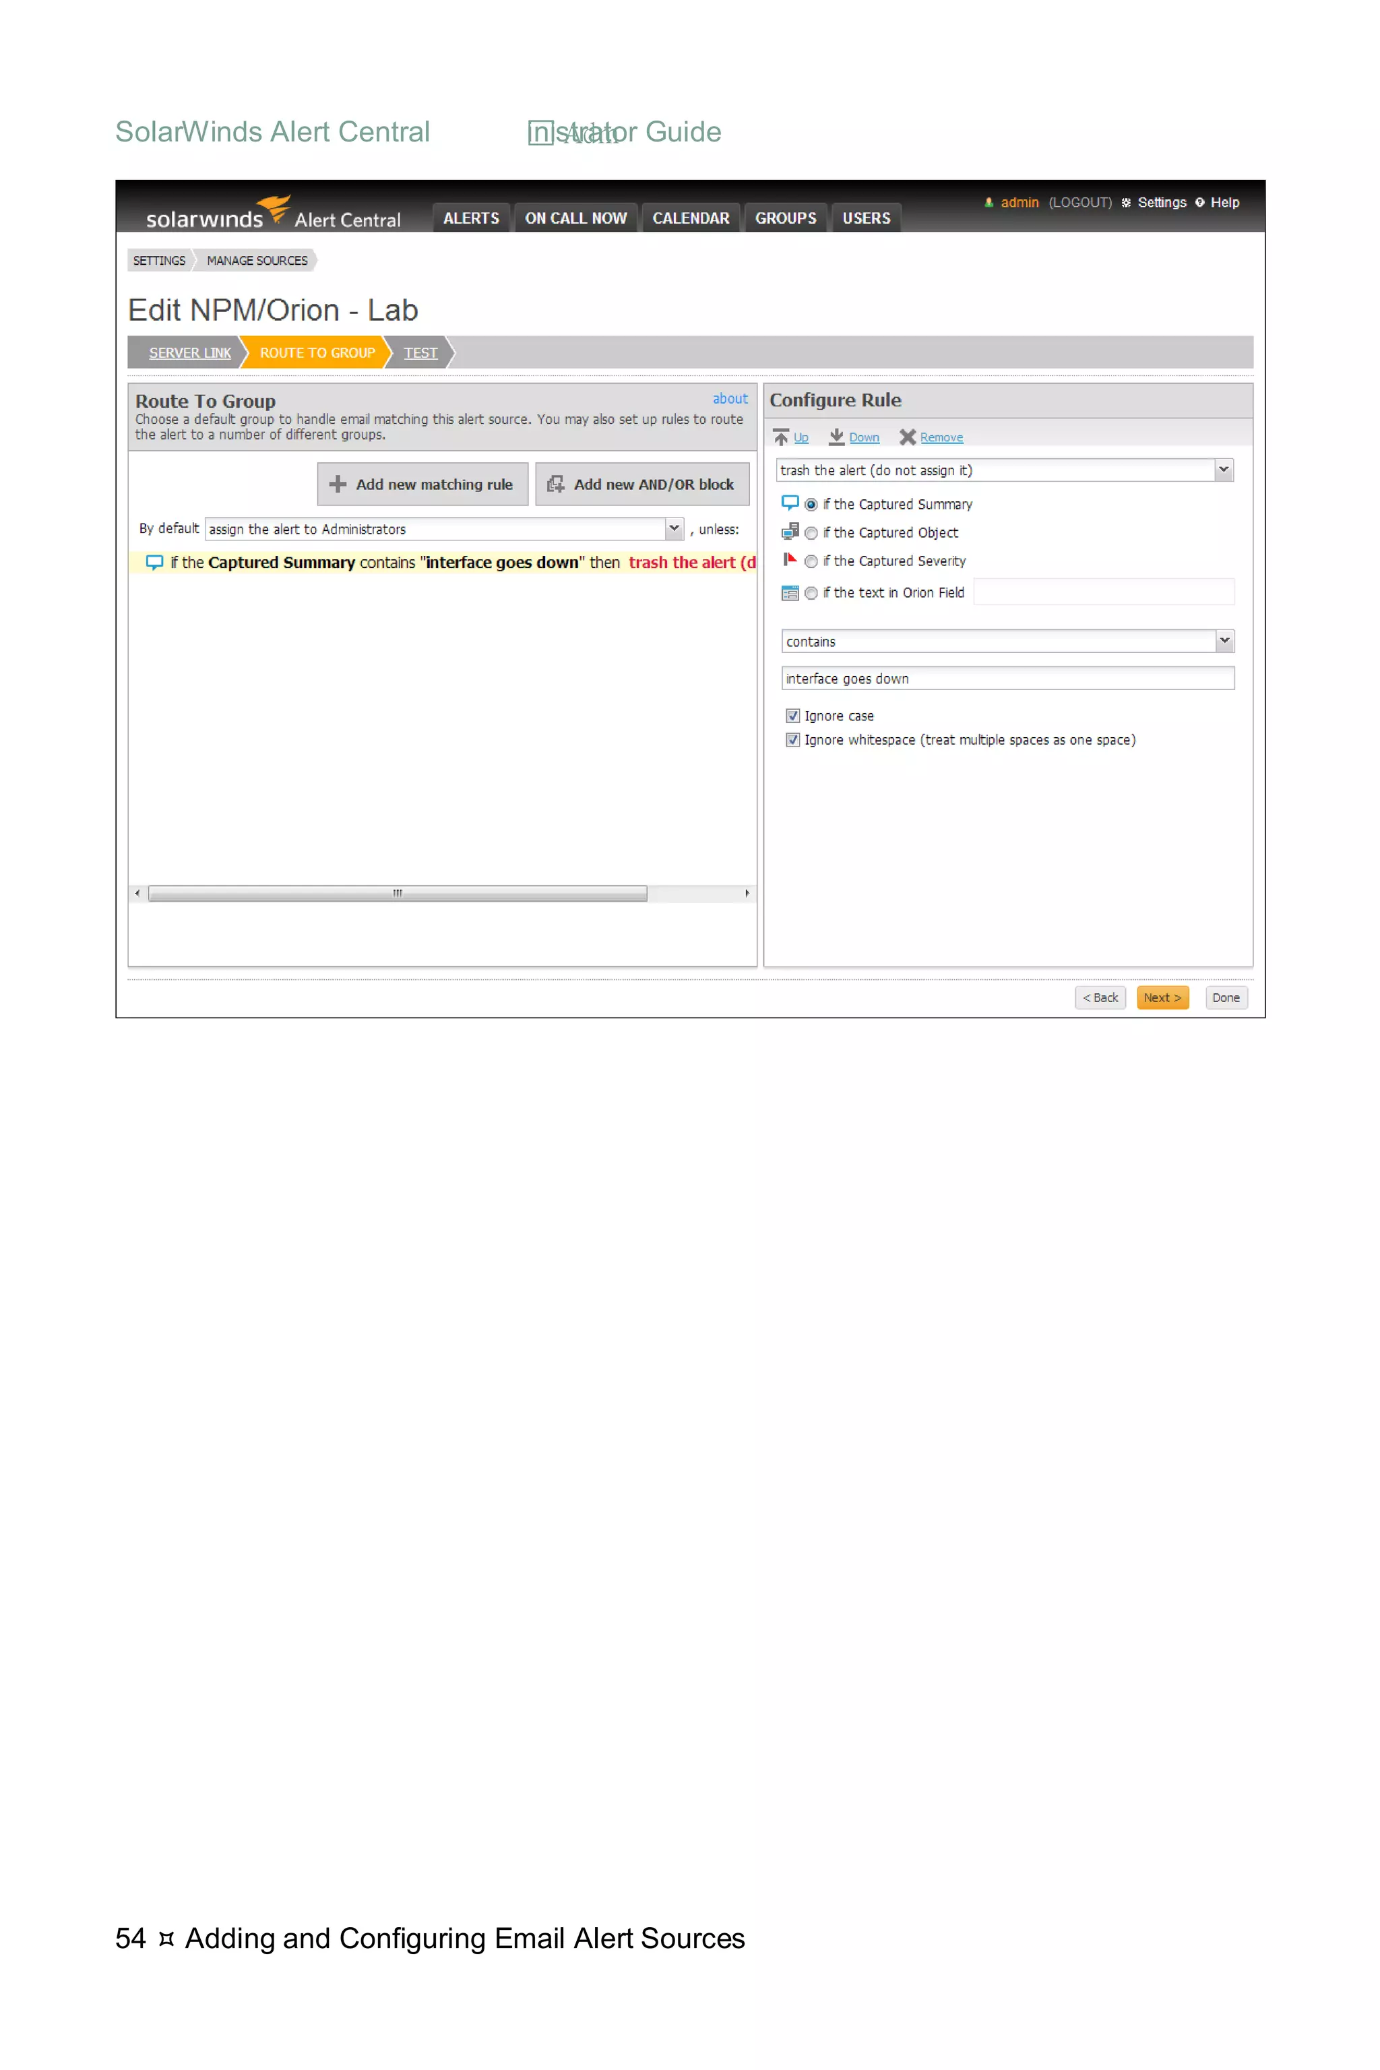Click the Remove X icon
Image resolution: width=1380 pixels, height=2070 pixels.
(908, 437)
